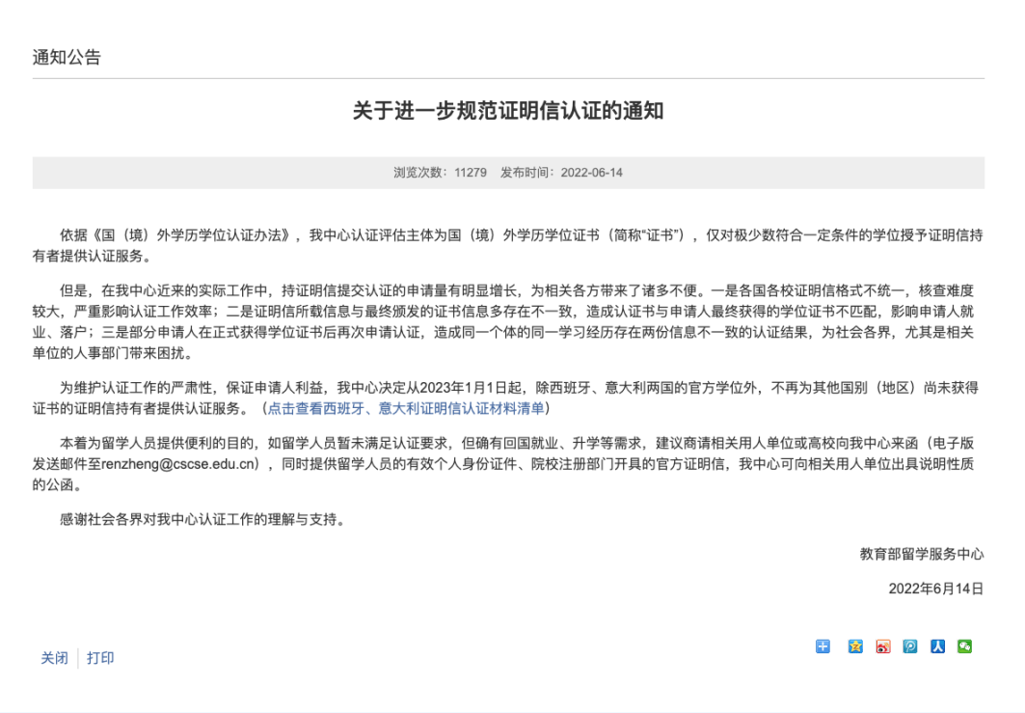Open 点击查看西班牙、意大利证明信认证材料清单 link
1025x713 pixels.
(406, 409)
